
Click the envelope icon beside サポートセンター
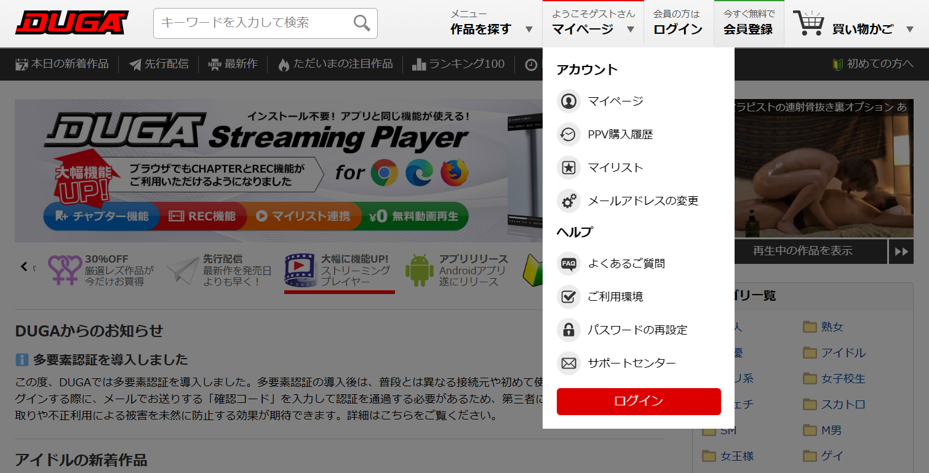pyautogui.click(x=568, y=363)
